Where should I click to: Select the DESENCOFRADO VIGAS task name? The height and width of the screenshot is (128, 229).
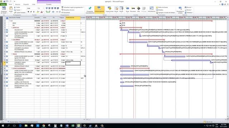coord(21,66)
